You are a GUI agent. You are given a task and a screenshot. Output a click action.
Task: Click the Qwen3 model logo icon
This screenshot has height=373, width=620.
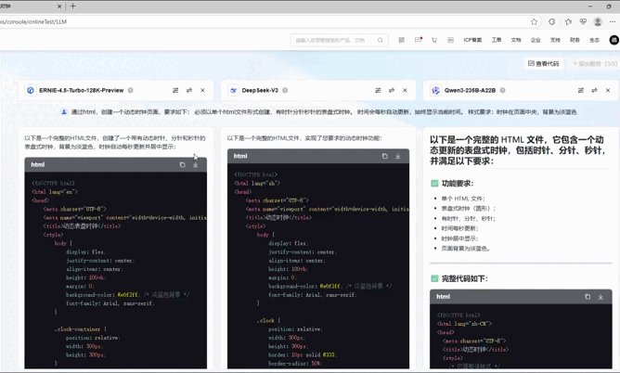435,91
